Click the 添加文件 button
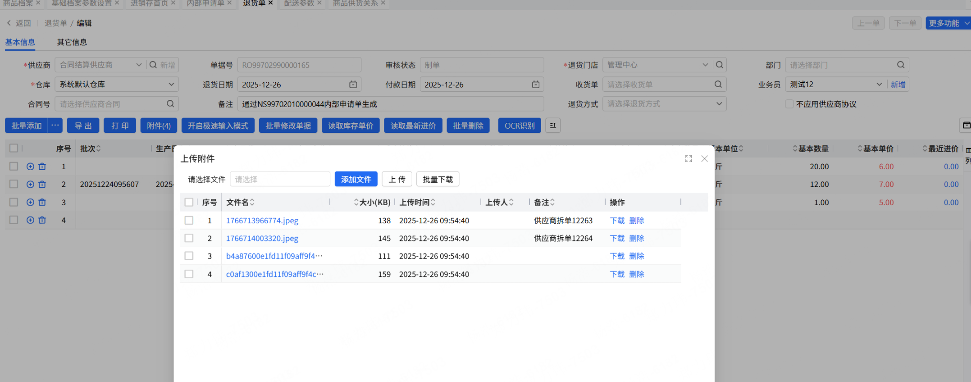This screenshot has width=971, height=382. tap(356, 179)
